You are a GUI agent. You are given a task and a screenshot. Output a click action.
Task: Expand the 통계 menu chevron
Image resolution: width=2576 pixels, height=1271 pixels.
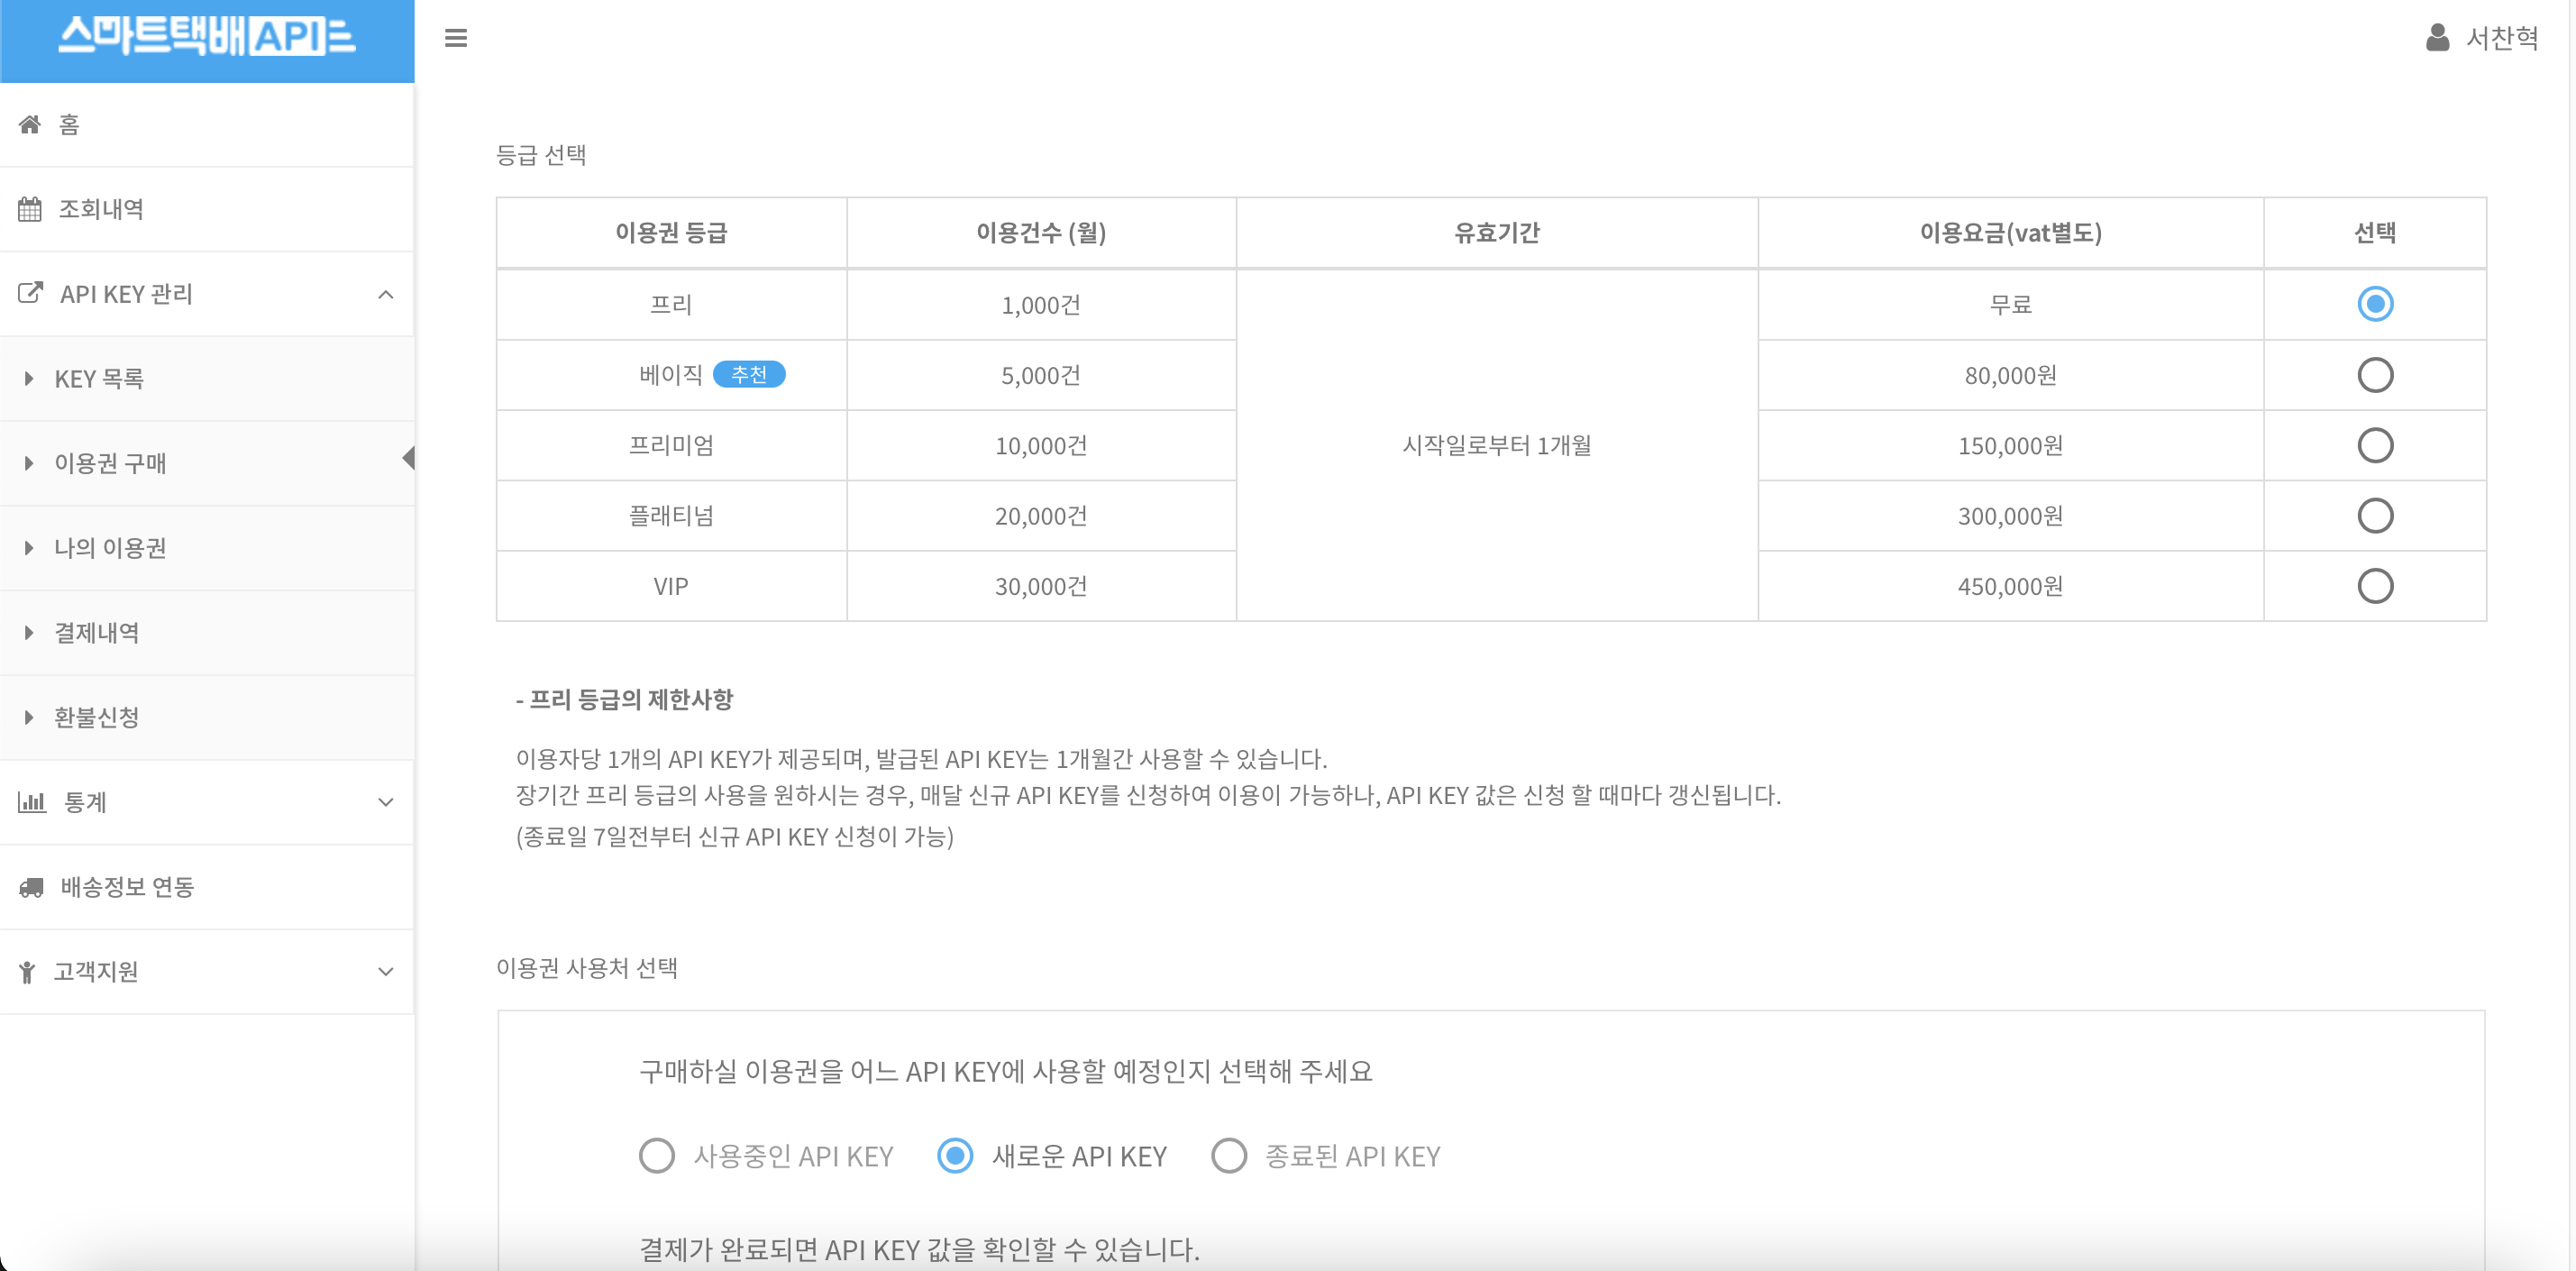pyautogui.click(x=386, y=802)
